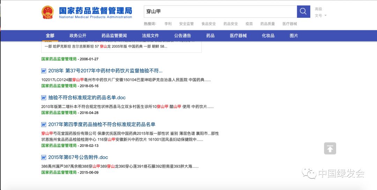
Task: Click Word icon beside 抽验不符合标准规定的药品名单.doc
Action: (44, 97)
